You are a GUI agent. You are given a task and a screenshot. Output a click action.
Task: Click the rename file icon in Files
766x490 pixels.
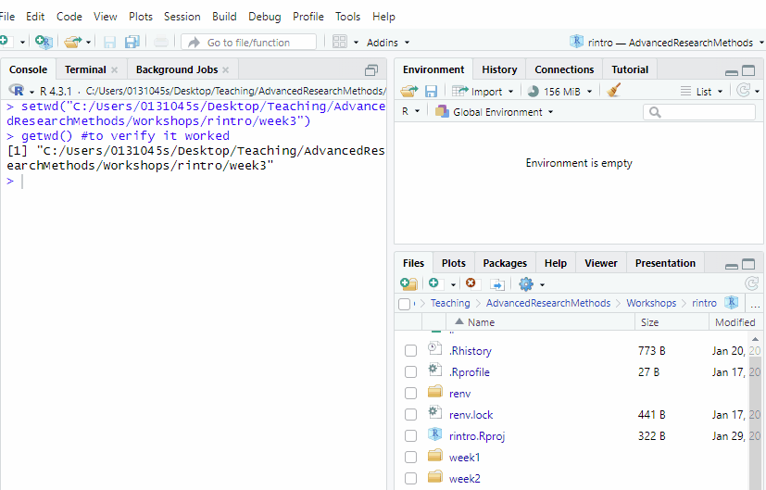click(496, 284)
